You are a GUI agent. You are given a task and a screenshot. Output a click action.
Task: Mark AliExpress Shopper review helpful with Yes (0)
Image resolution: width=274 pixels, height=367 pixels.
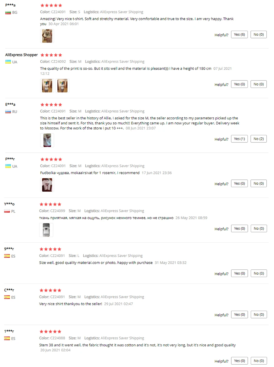pos(239,84)
